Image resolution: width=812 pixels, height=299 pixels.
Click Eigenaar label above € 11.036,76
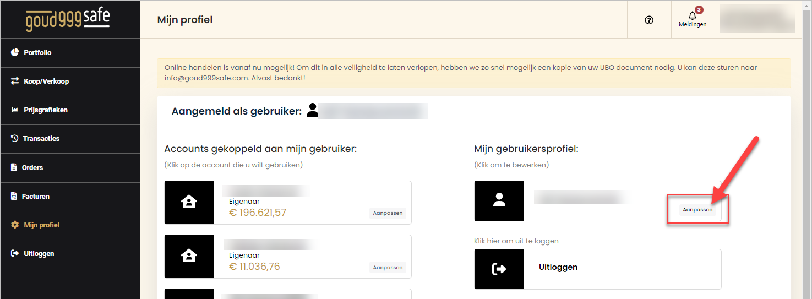[244, 255]
